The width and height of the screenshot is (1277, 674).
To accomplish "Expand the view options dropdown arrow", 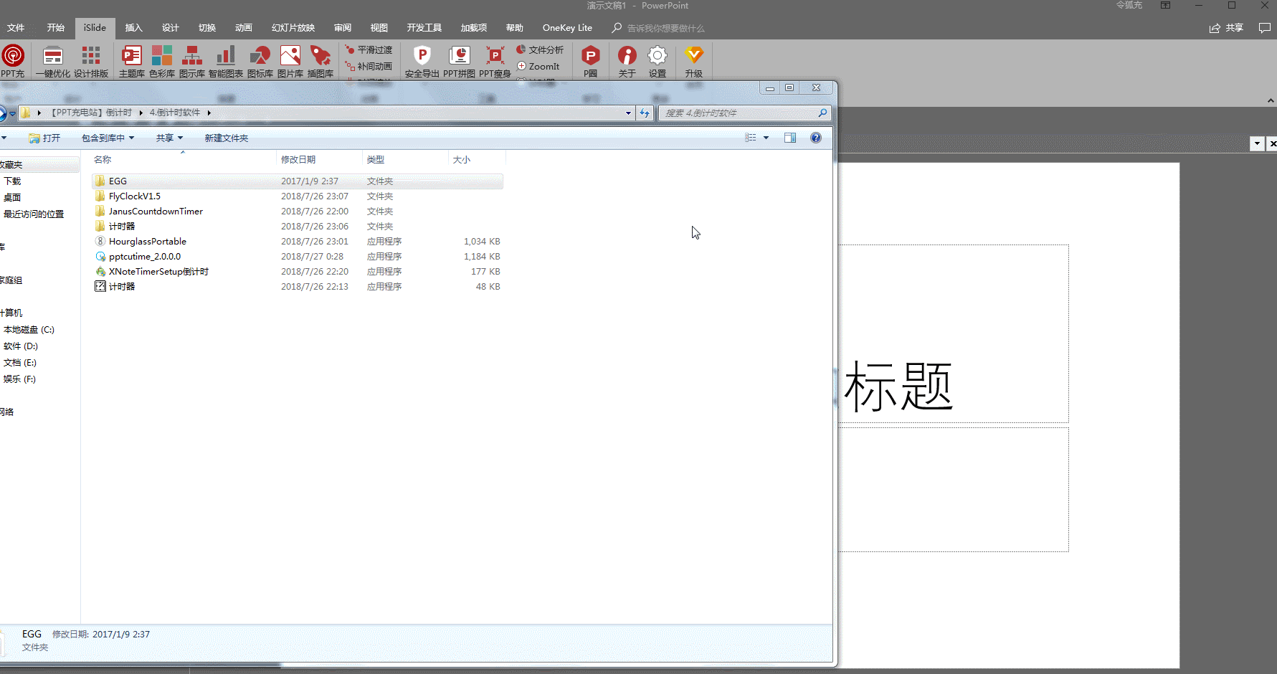I will click(x=765, y=138).
